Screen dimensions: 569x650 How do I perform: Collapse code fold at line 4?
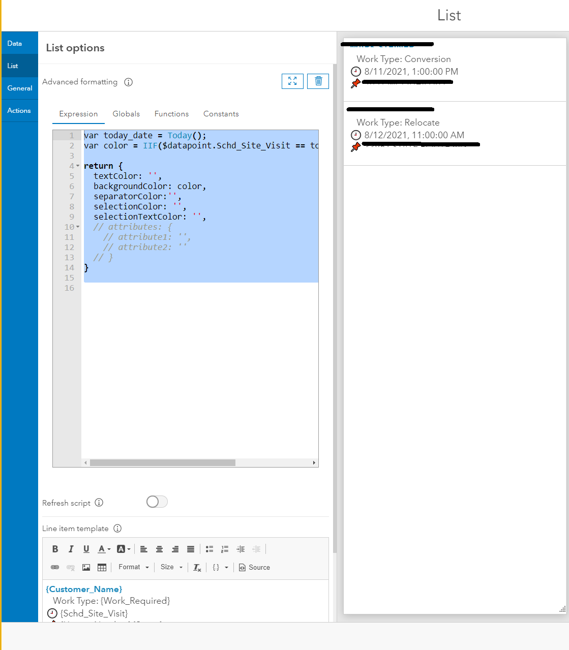(x=78, y=166)
